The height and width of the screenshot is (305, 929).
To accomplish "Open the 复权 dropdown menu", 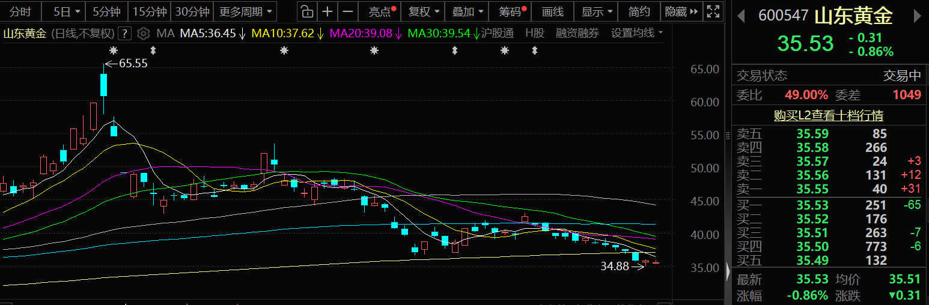I will click(x=424, y=11).
